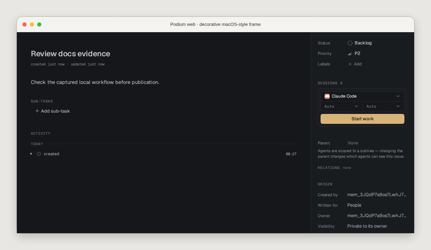Click the Claude Code orange app icon

(x=327, y=96)
